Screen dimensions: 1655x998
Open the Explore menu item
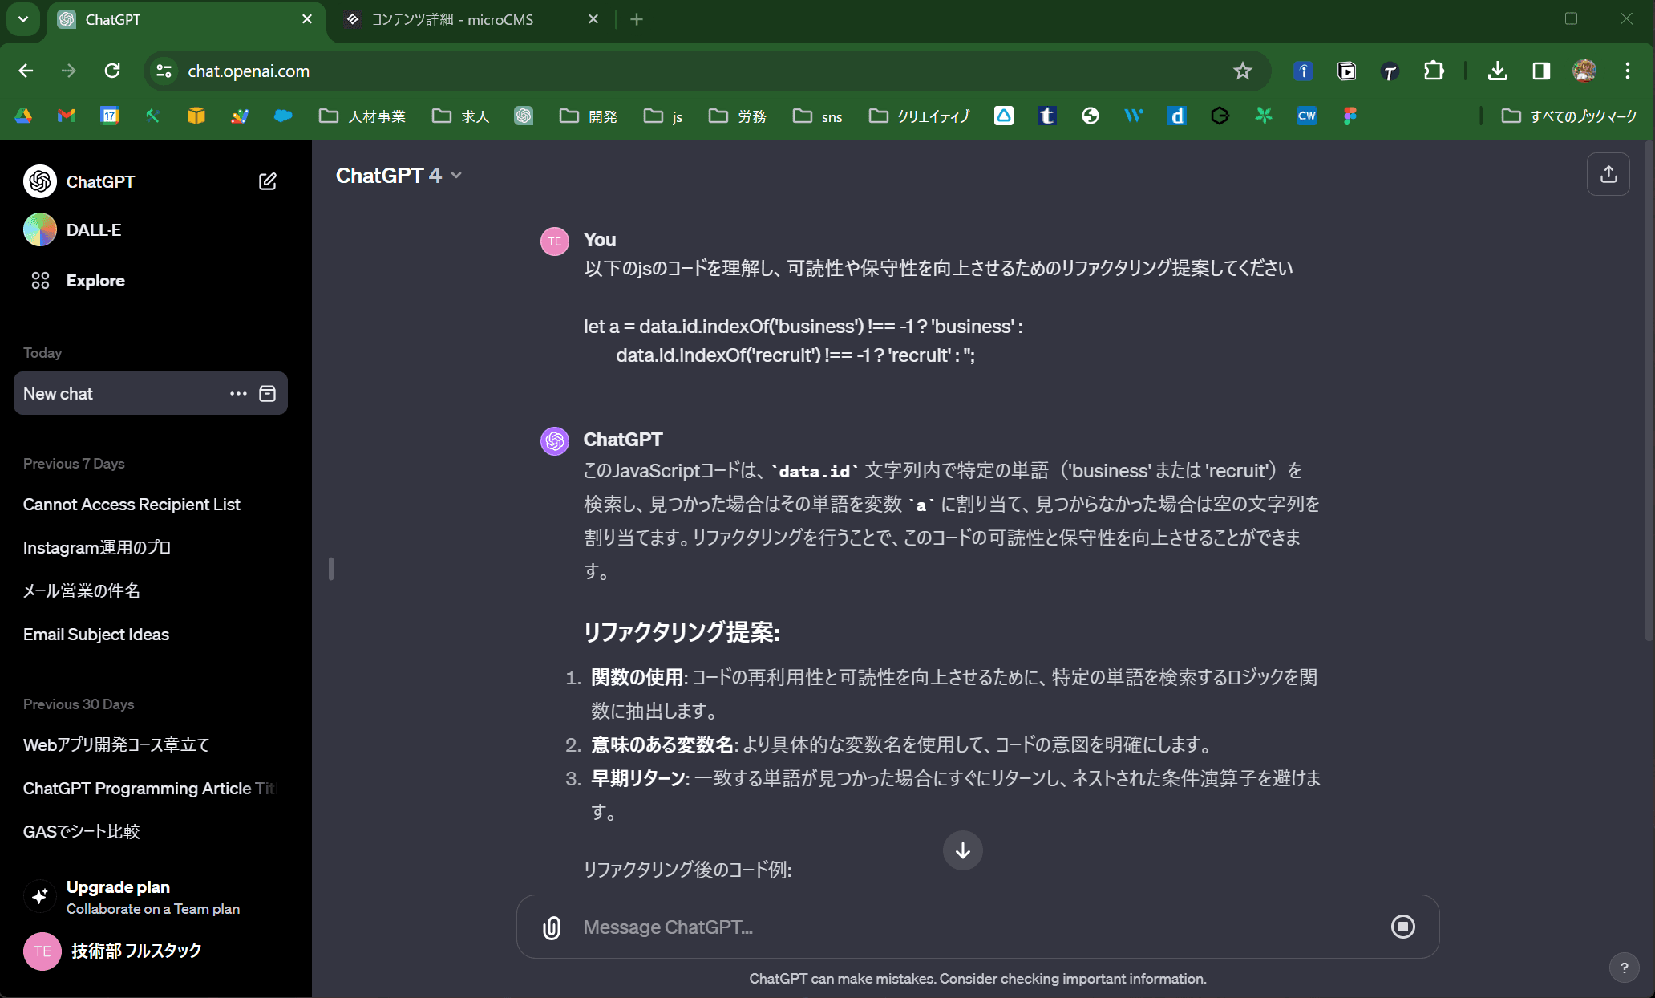tap(95, 281)
